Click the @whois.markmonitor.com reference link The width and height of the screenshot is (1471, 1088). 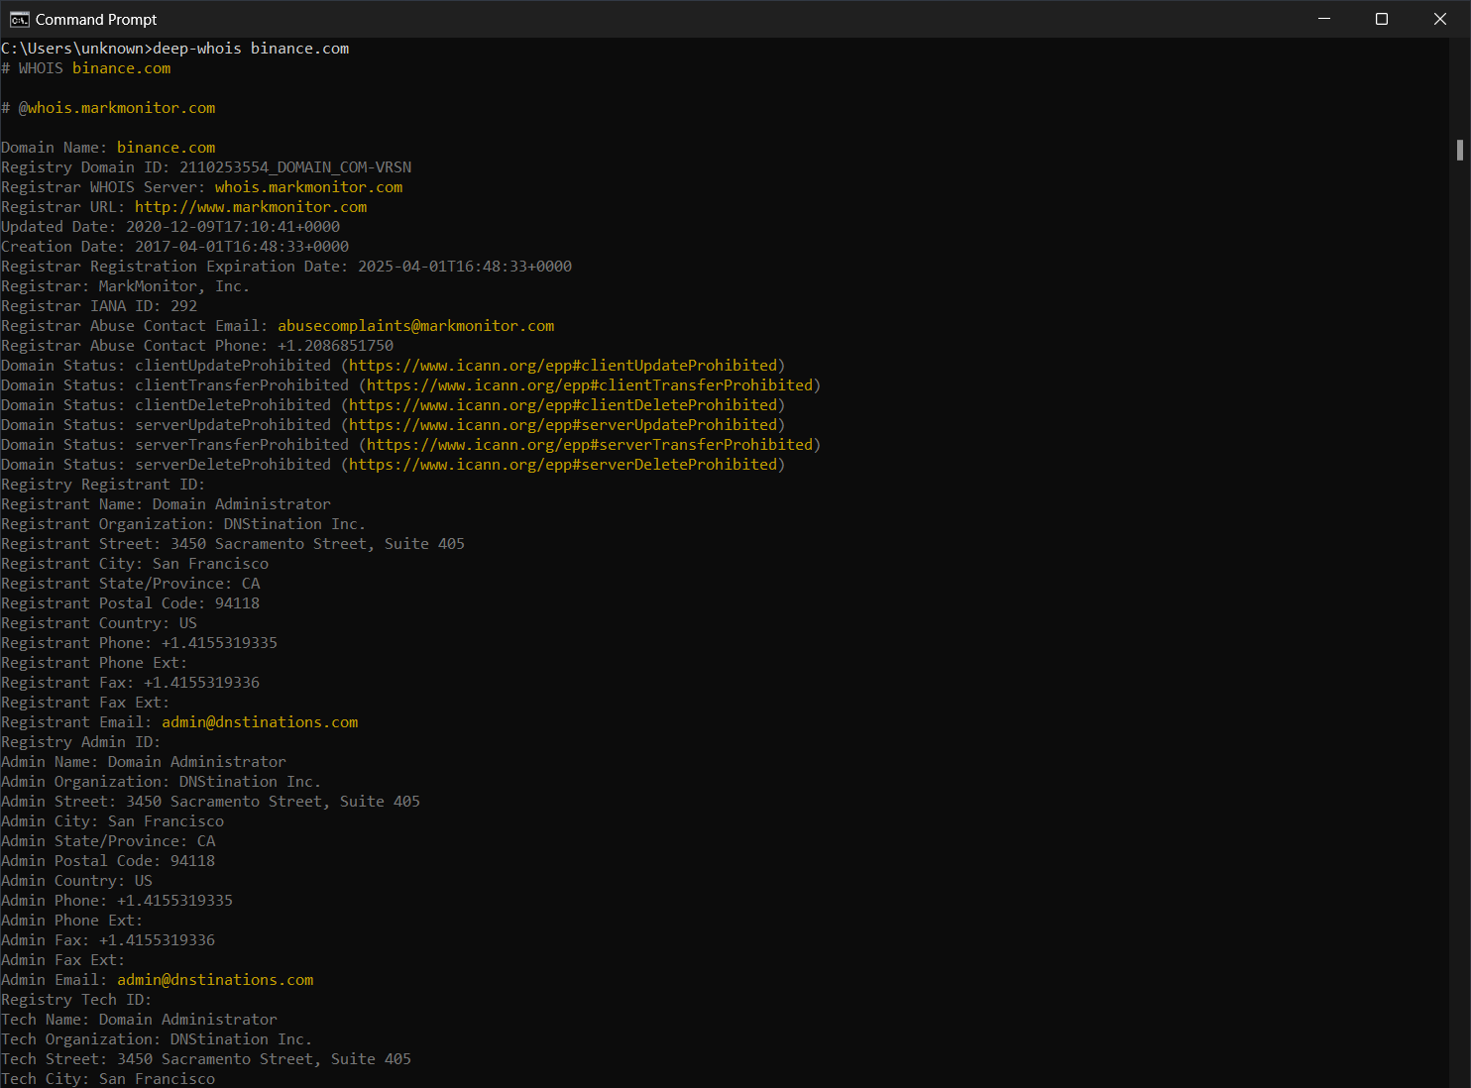click(x=118, y=107)
